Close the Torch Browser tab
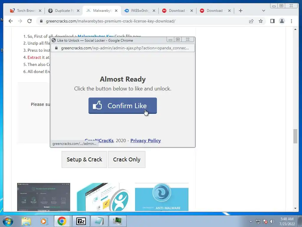This screenshot has height=227, width=302. [40, 11]
